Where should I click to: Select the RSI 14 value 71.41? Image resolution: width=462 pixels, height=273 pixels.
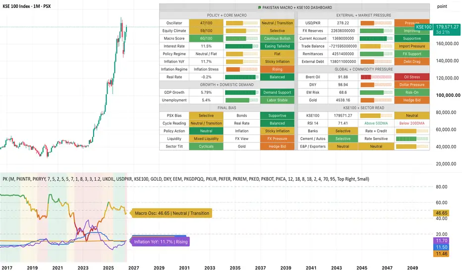(343, 124)
